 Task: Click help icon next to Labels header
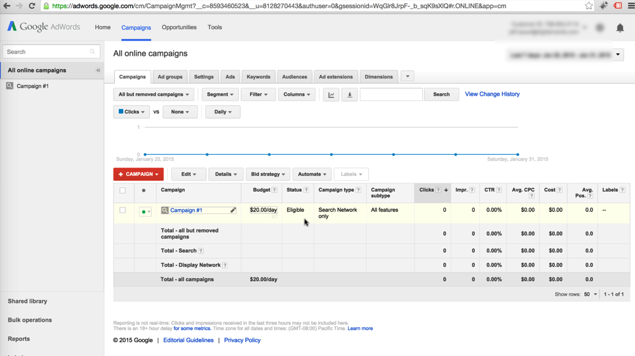point(622,190)
